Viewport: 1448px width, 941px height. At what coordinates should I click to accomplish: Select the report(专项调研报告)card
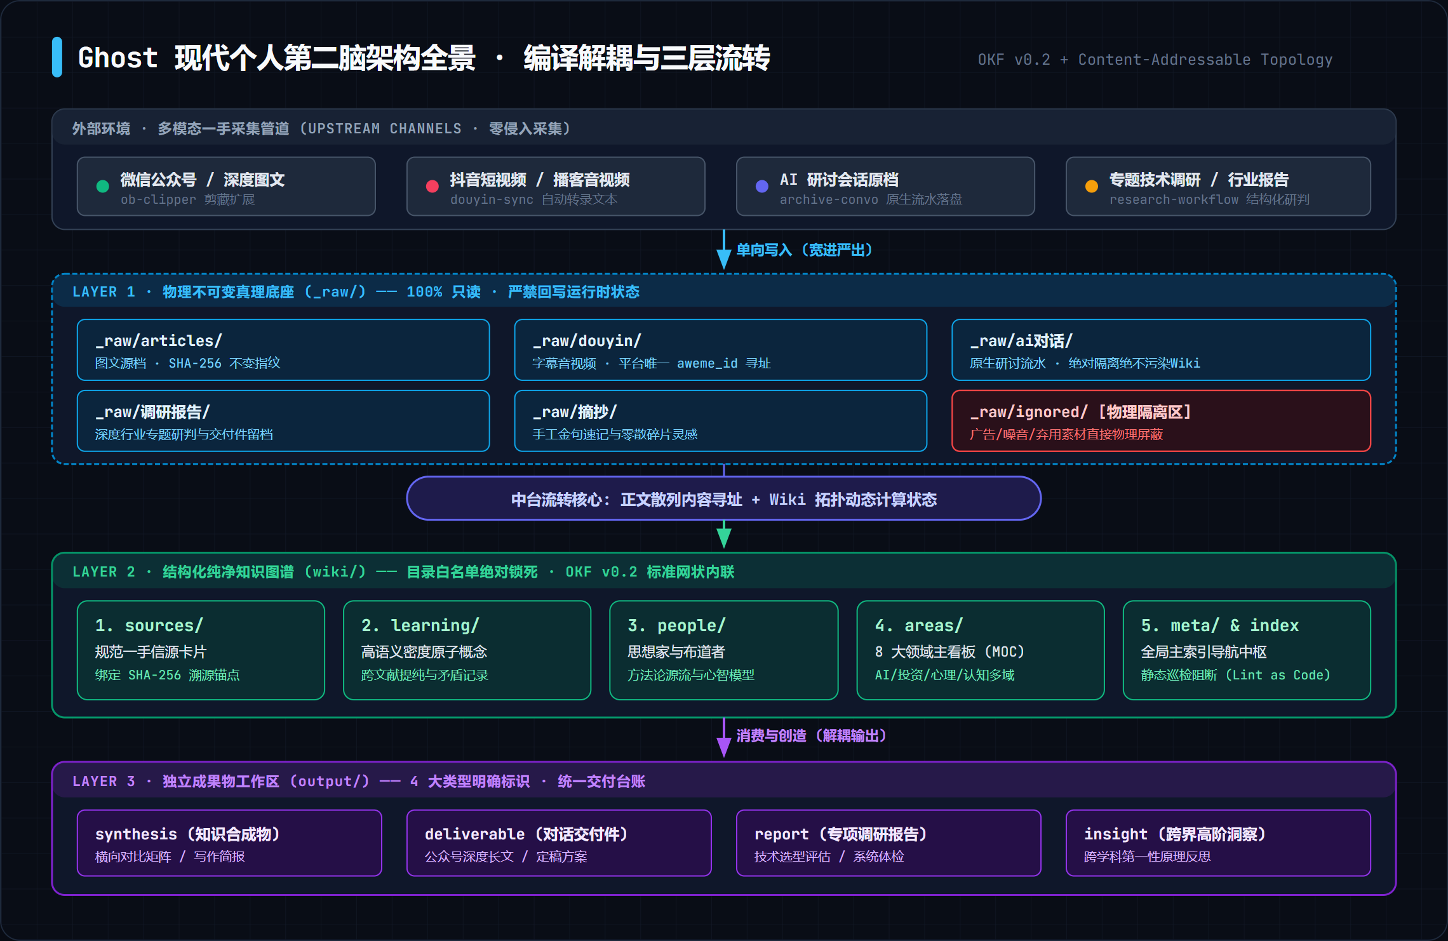[x=888, y=843]
